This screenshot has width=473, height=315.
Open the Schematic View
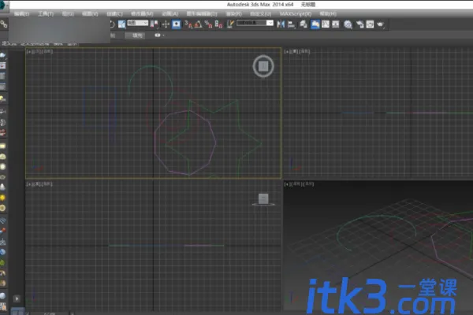click(x=336, y=24)
